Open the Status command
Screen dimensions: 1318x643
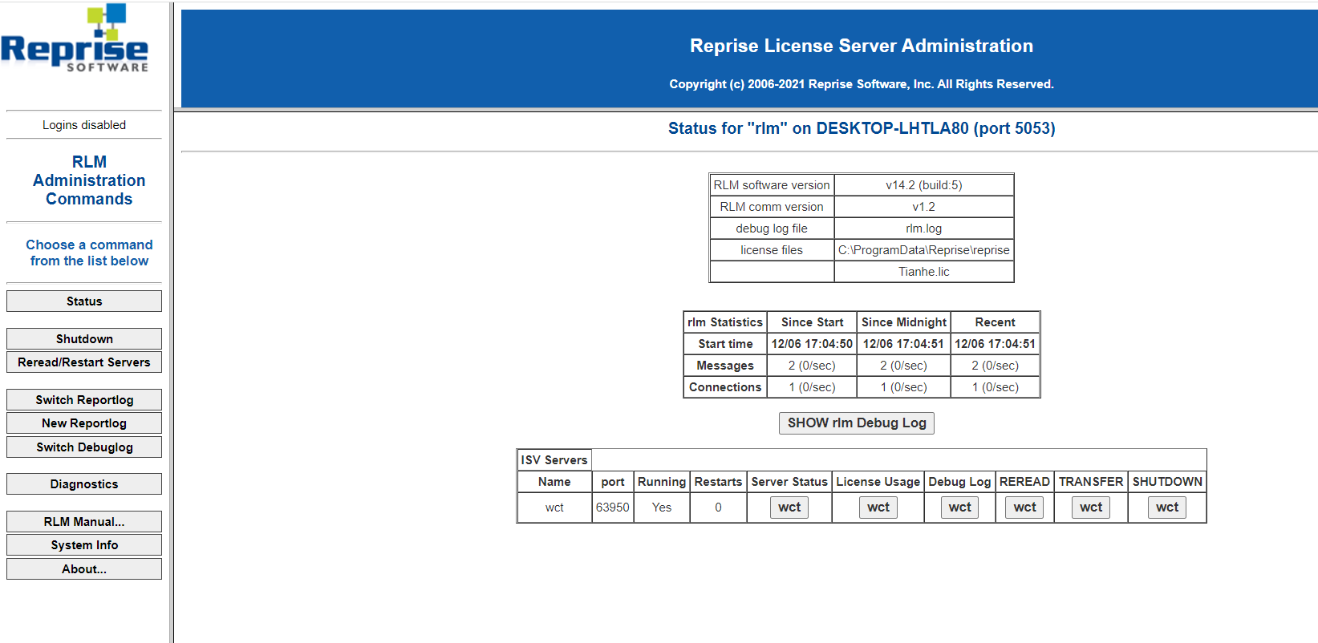click(x=84, y=301)
